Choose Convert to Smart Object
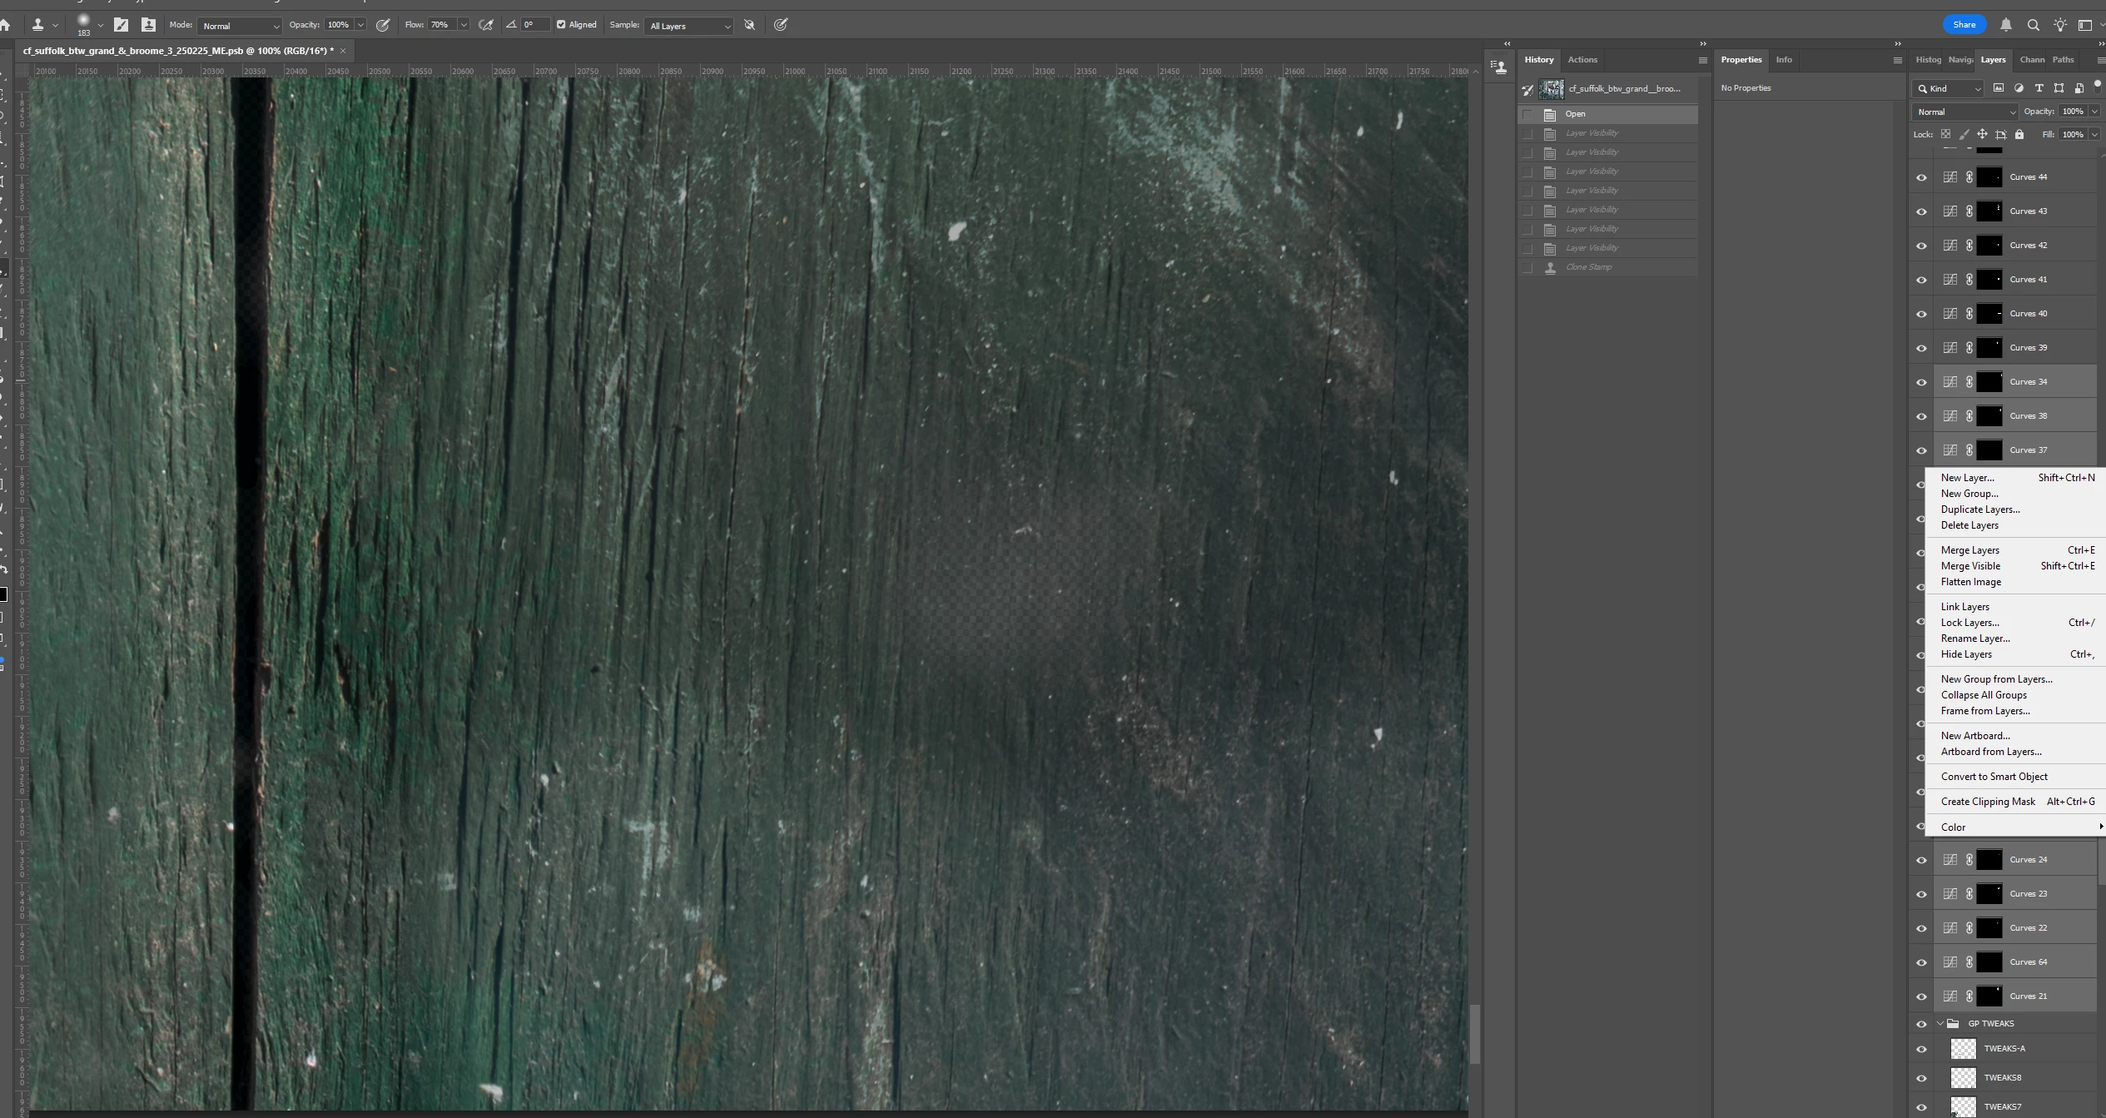This screenshot has height=1118, width=2106. tap(1994, 777)
